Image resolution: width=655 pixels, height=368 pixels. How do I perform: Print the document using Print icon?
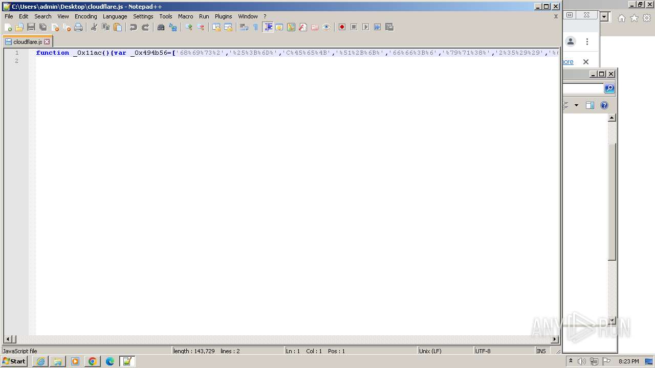tap(78, 27)
